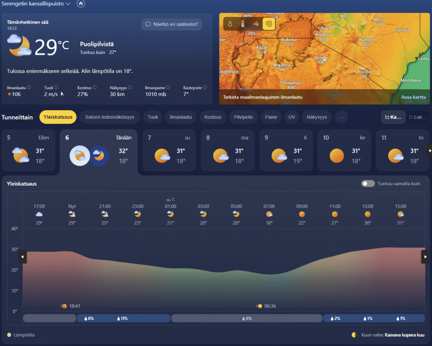The width and height of the screenshot is (432, 346).
Task: Click the home icon beside the location name
Action: (x=81, y=4)
